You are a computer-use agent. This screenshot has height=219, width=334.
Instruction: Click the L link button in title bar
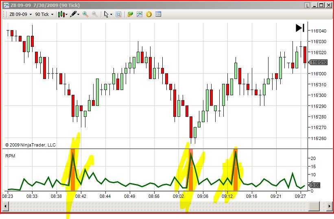[x=307, y=5]
